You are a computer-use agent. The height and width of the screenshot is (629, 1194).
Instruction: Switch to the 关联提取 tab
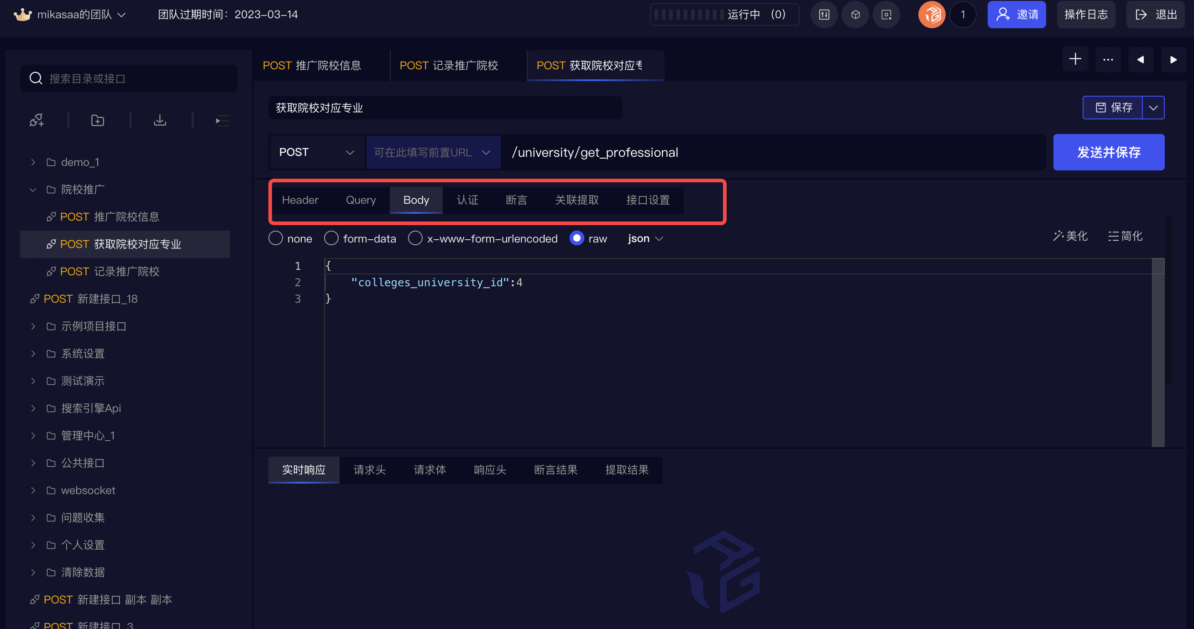click(x=576, y=200)
